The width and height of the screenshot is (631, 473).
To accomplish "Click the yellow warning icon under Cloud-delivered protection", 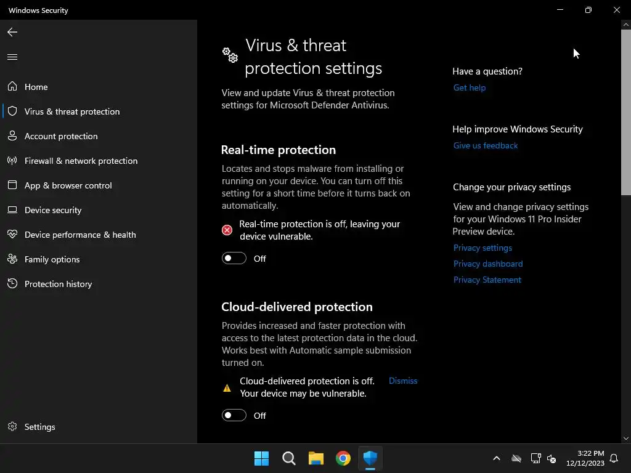I will pos(227,388).
